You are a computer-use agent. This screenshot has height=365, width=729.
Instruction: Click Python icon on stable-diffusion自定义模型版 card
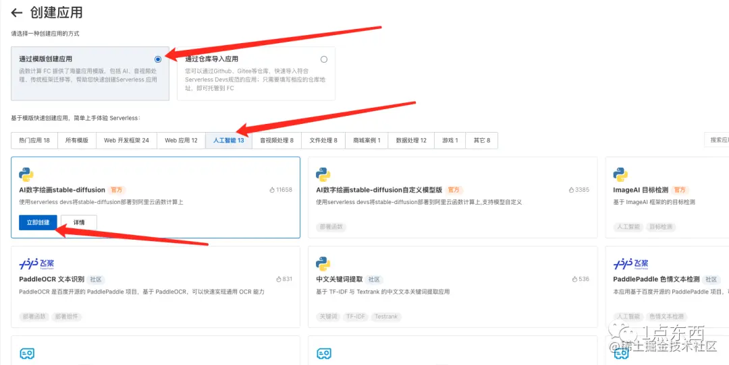pos(323,174)
